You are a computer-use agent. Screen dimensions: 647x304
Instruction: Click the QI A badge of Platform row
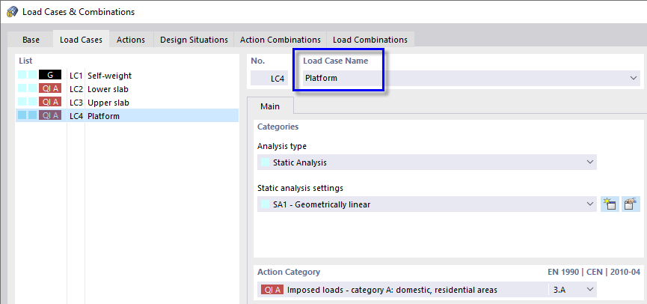(x=50, y=116)
